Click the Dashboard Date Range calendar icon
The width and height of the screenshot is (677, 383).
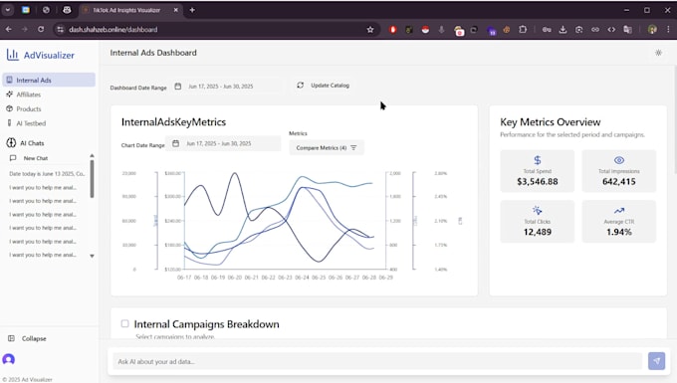coord(178,87)
